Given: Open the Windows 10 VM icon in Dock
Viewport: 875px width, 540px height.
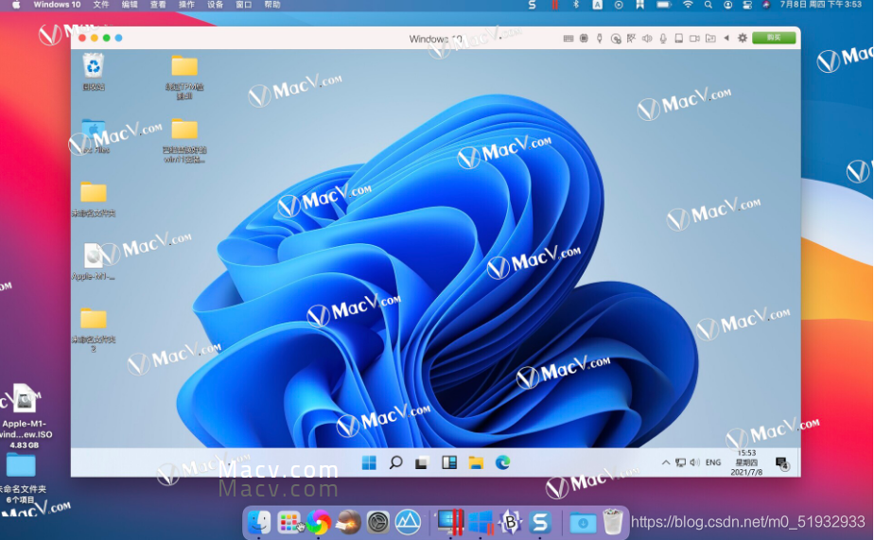Looking at the screenshot, I should (481, 522).
